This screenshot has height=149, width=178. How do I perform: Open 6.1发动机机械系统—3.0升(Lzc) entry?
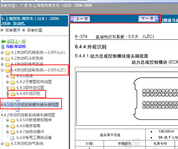(38, 53)
